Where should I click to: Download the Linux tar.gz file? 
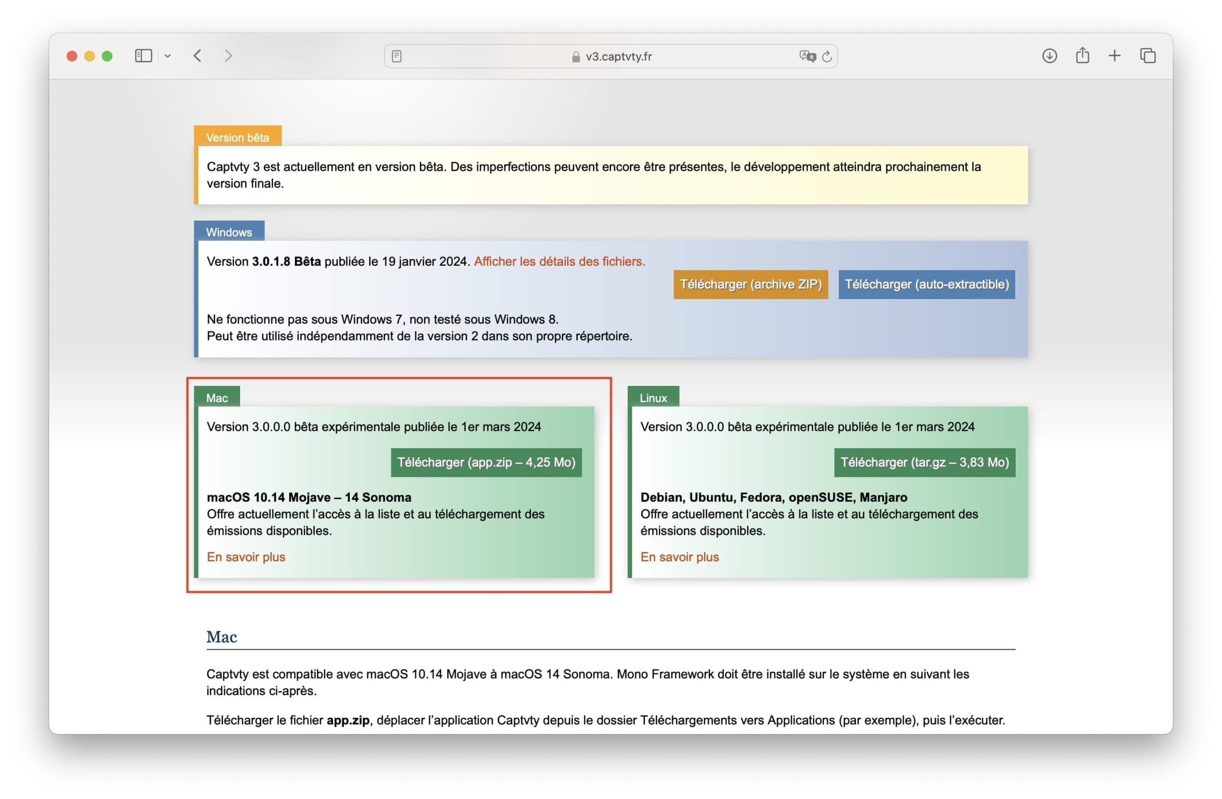click(924, 462)
